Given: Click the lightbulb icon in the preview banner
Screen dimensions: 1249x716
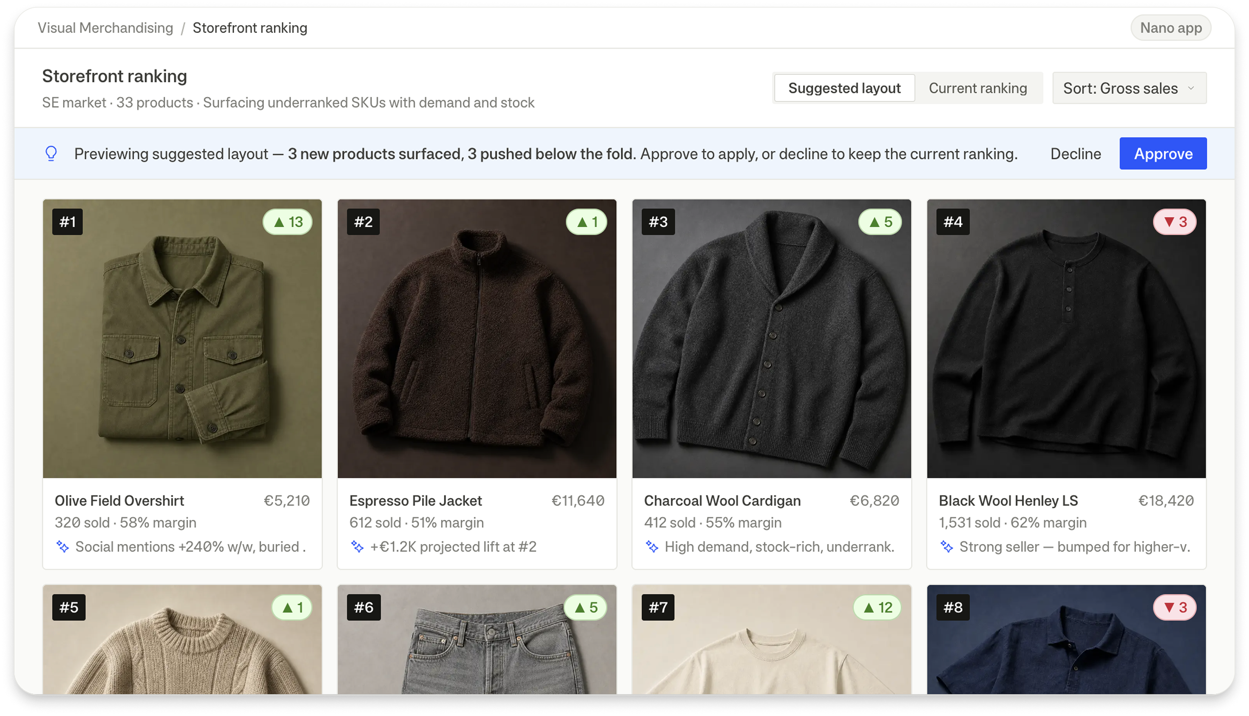Looking at the screenshot, I should point(51,153).
